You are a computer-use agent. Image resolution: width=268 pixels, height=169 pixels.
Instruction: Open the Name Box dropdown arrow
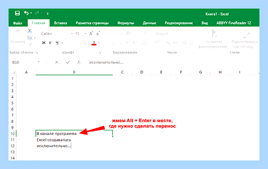pyautogui.click(x=39, y=62)
